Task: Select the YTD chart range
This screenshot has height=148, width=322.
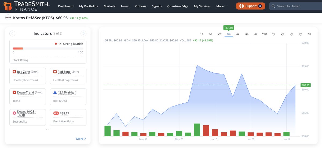Action: tap(265, 34)
